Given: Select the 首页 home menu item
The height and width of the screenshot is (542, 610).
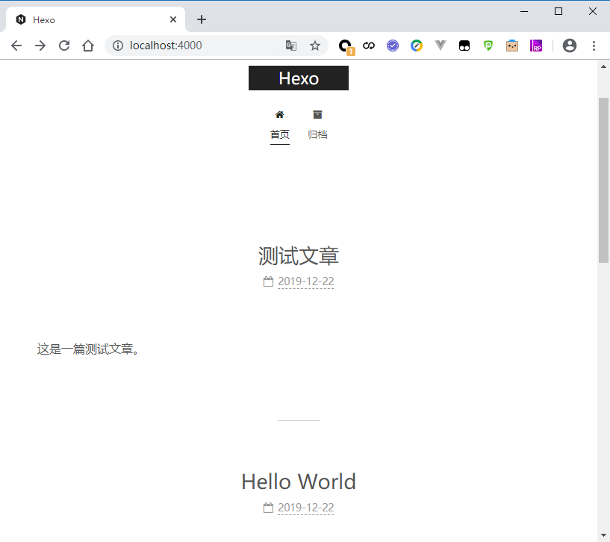Looking at the screenshot, I should point(279,134).
